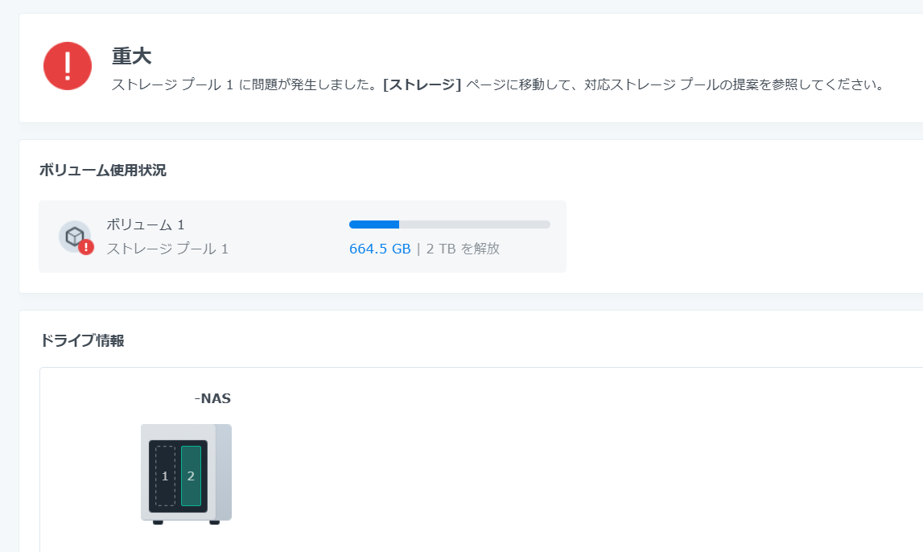
Task: Open the 664.5 GB usage details link
Action: [380, 249]
